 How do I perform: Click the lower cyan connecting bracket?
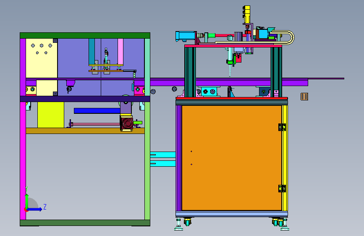point(163,163)
